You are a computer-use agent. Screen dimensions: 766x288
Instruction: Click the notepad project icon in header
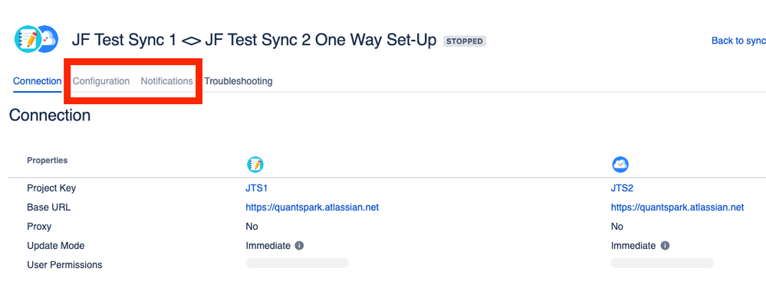(27, 39)
